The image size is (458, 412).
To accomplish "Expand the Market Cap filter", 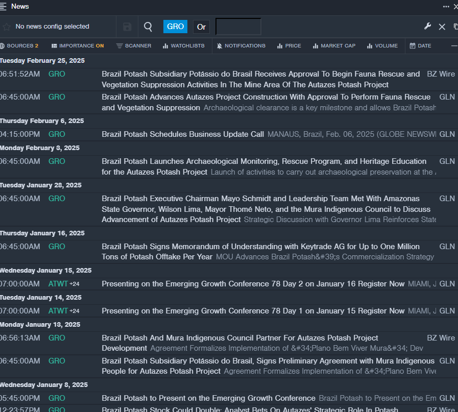I will [334, 46].
